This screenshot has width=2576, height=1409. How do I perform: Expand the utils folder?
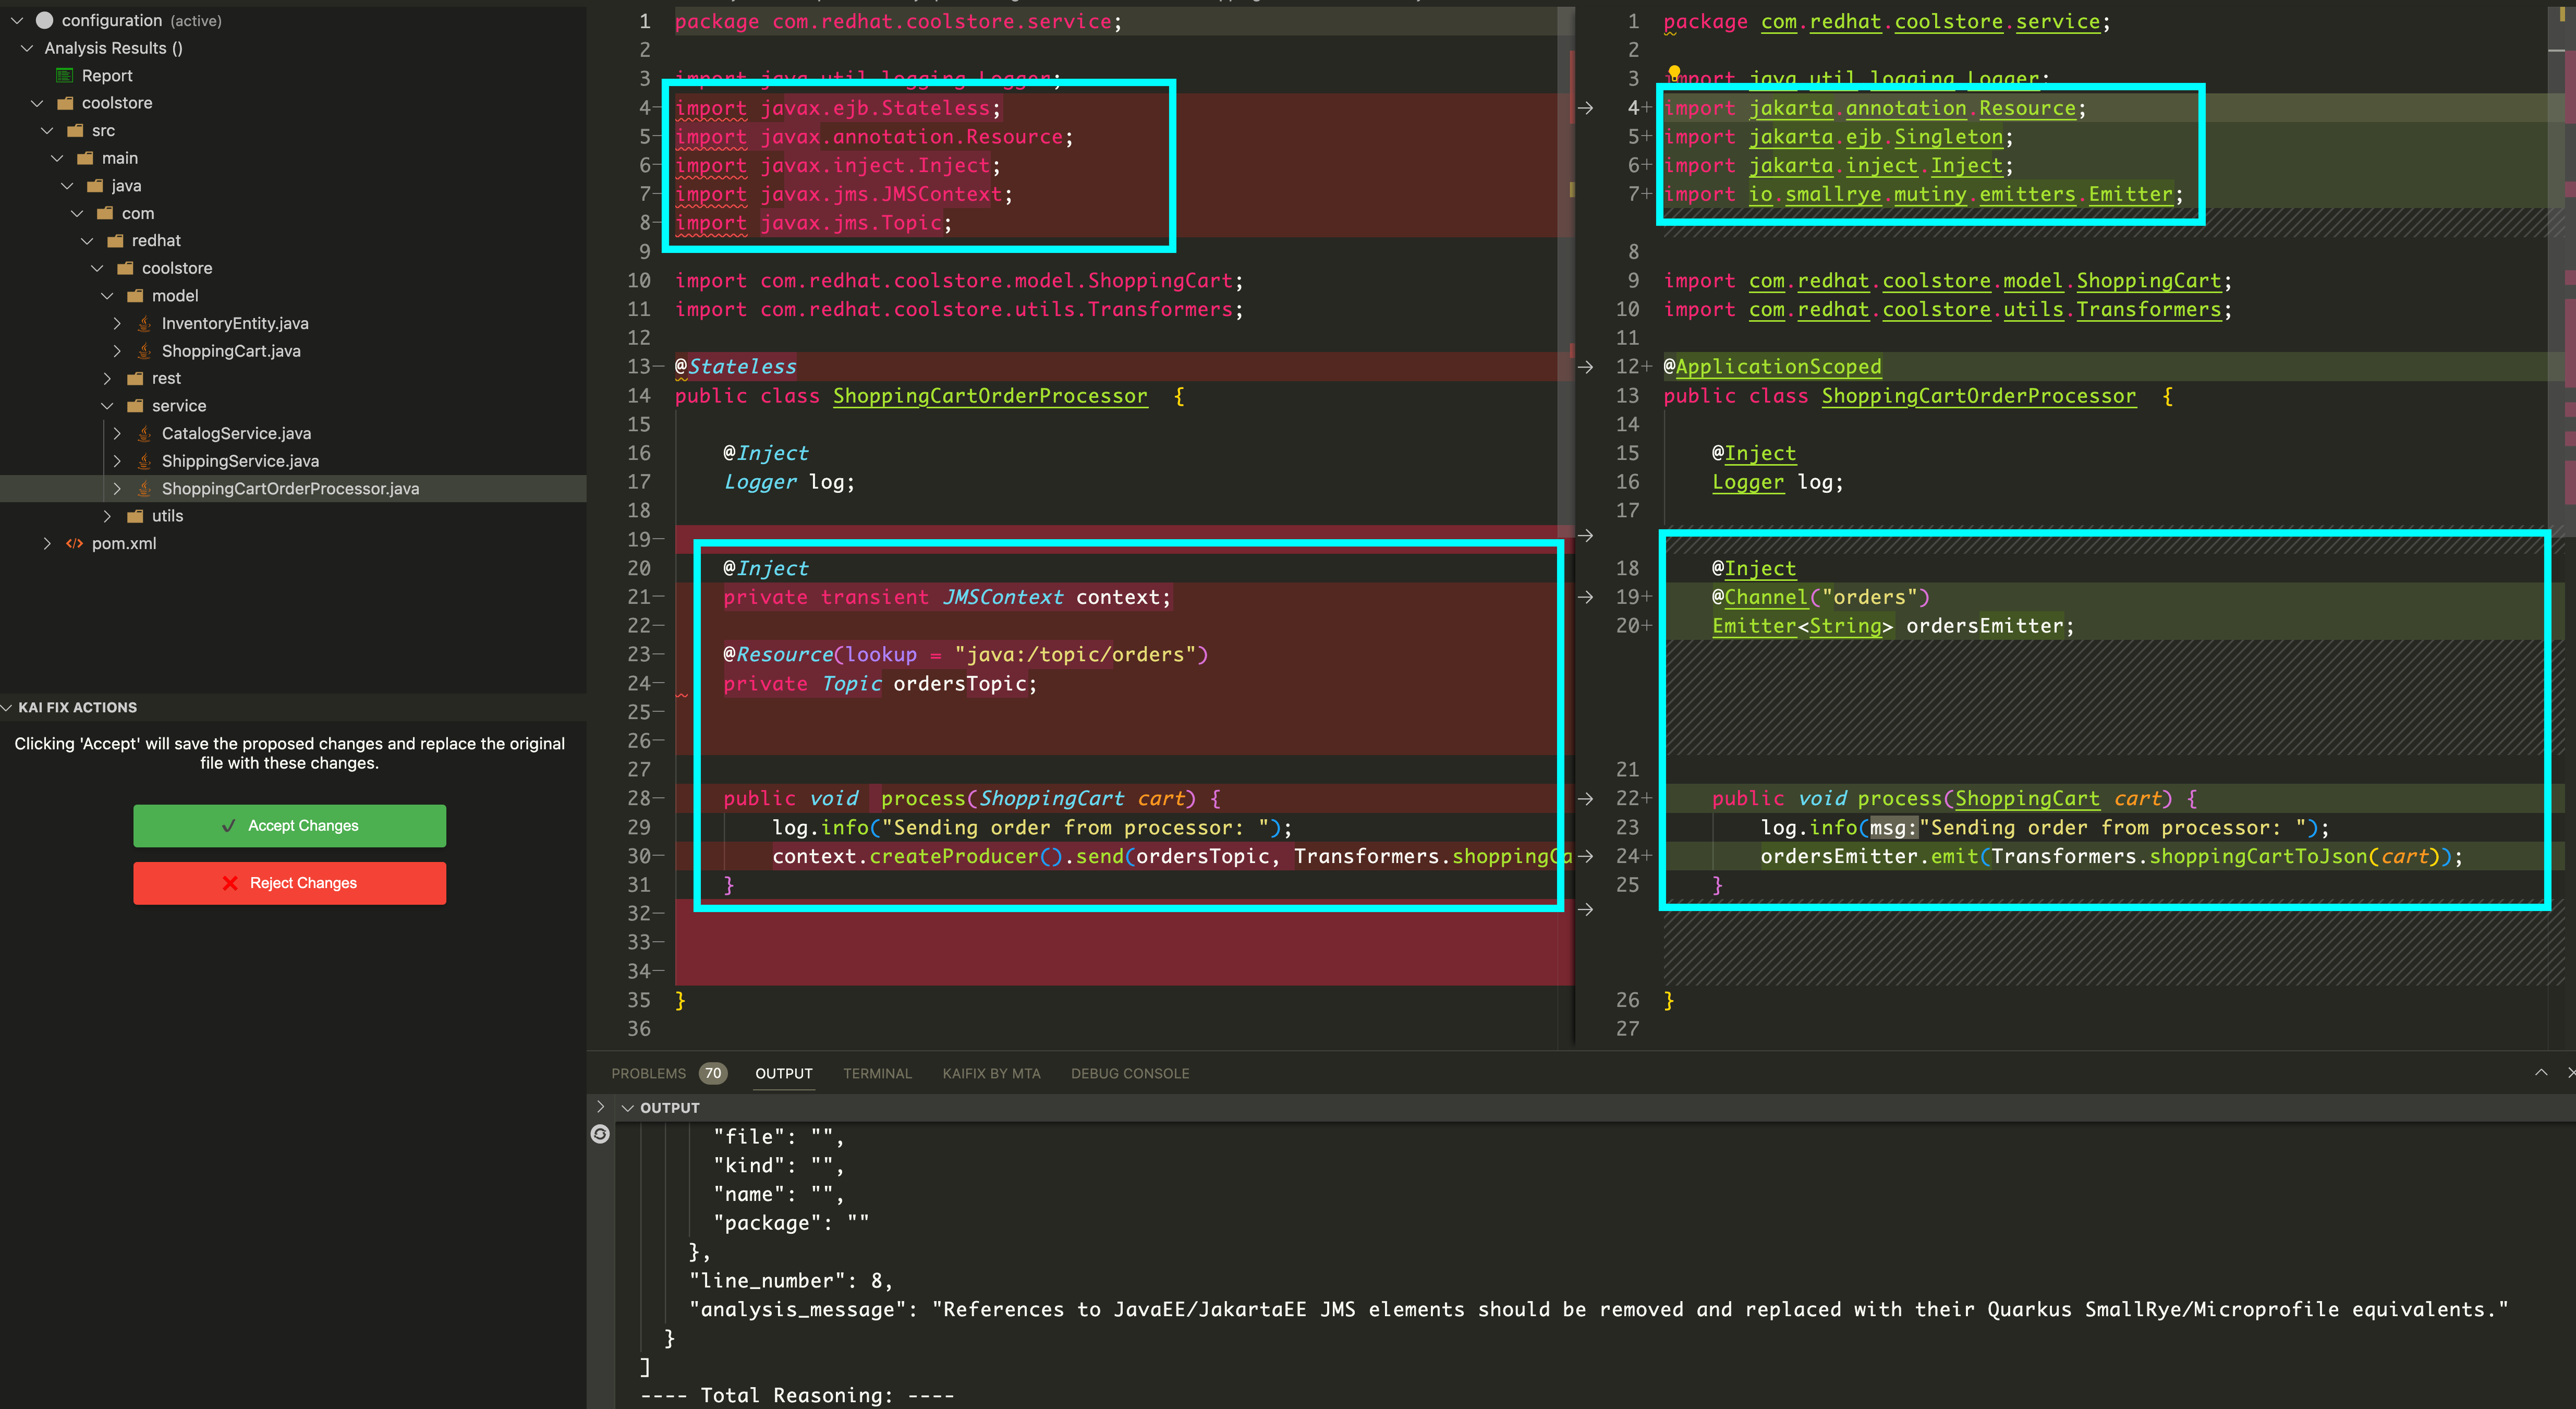pos(107,516)
